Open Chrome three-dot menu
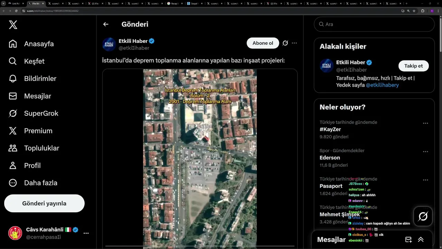This screenshot has height=249, width=442. pyautogui.click(x=438, y=11)
